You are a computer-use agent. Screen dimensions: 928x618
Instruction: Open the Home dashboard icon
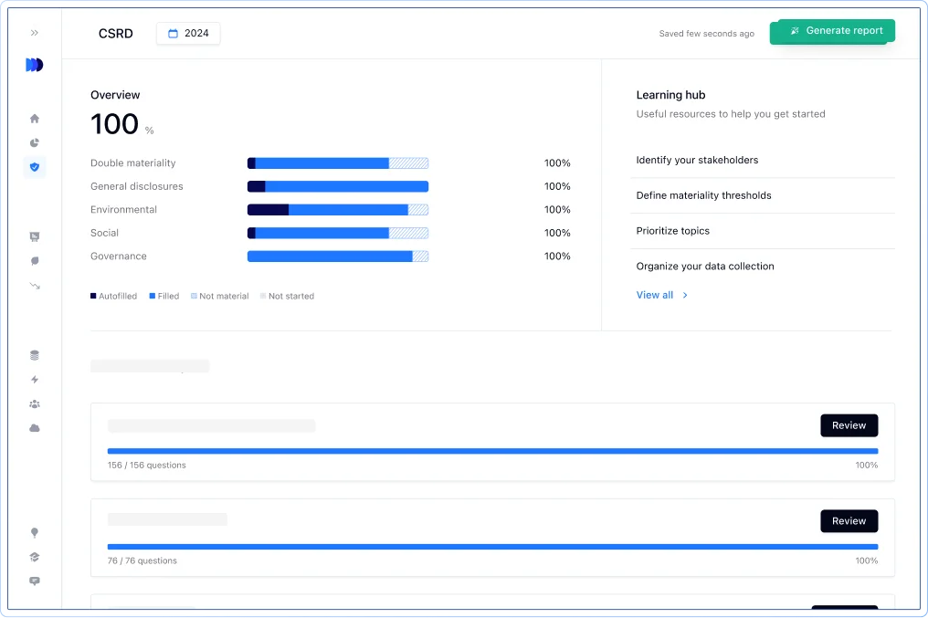pos(35,119)
